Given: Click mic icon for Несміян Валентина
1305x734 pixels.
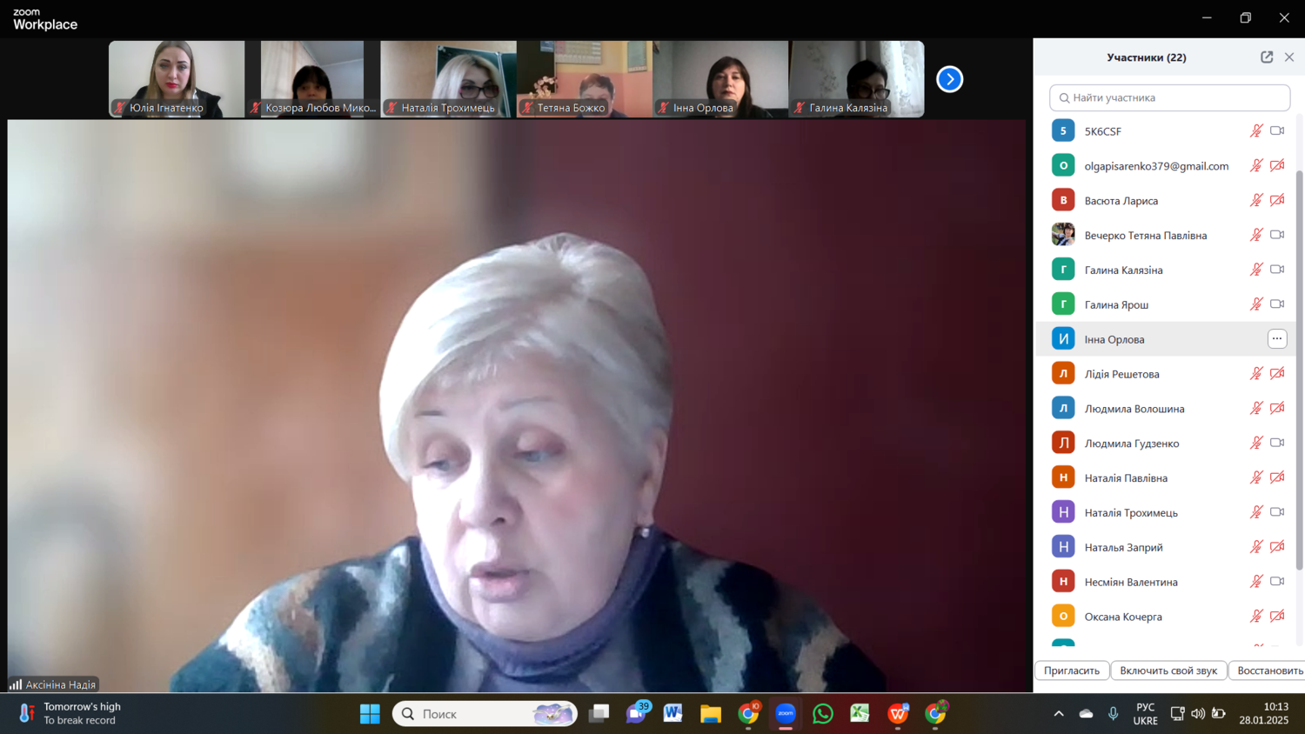Looking at the screenshot, I should [x=1256, y=582].
